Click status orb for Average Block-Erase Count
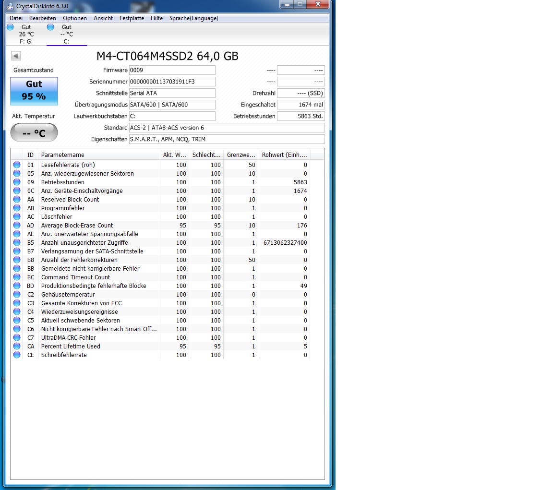 17,225
